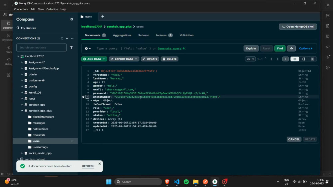The height and width of the screenshot is (187, 333).
Task: Click the Find button
Action: (280, 48)
